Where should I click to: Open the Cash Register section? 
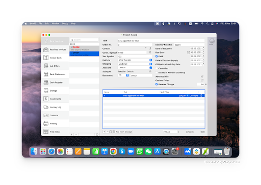[x=55, y=83]
